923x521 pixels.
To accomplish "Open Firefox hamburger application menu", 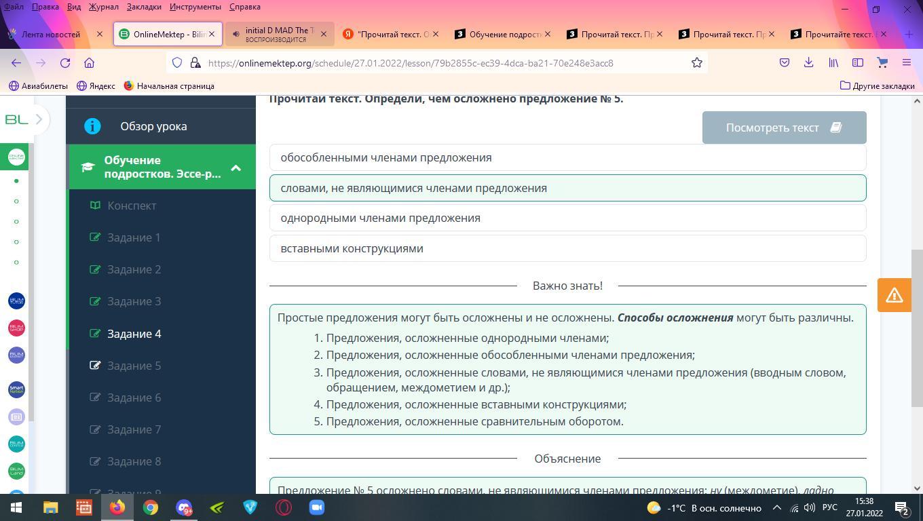I will [907, 62].
